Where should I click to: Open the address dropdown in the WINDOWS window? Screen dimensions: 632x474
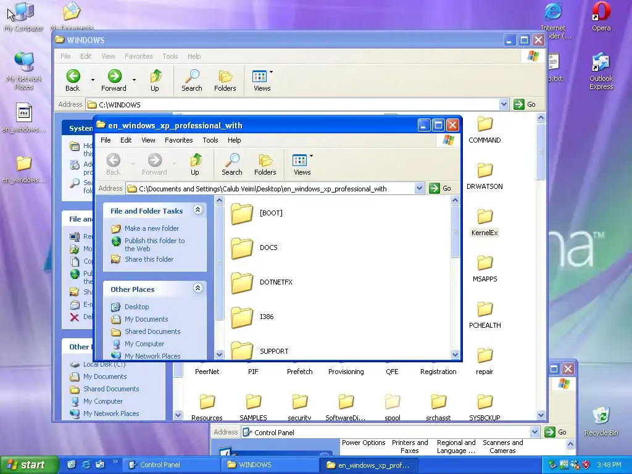pyautogui.click(x=504, y=104)
